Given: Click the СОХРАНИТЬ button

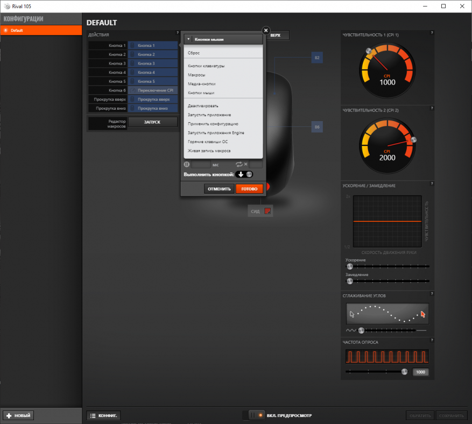Looking at the screenshot, I should click(x=451, y=415).
